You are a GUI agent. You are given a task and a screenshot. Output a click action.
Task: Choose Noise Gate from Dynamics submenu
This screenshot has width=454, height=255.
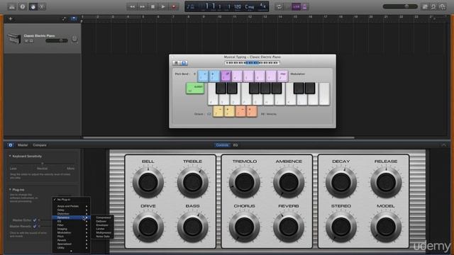pos(103,236)
